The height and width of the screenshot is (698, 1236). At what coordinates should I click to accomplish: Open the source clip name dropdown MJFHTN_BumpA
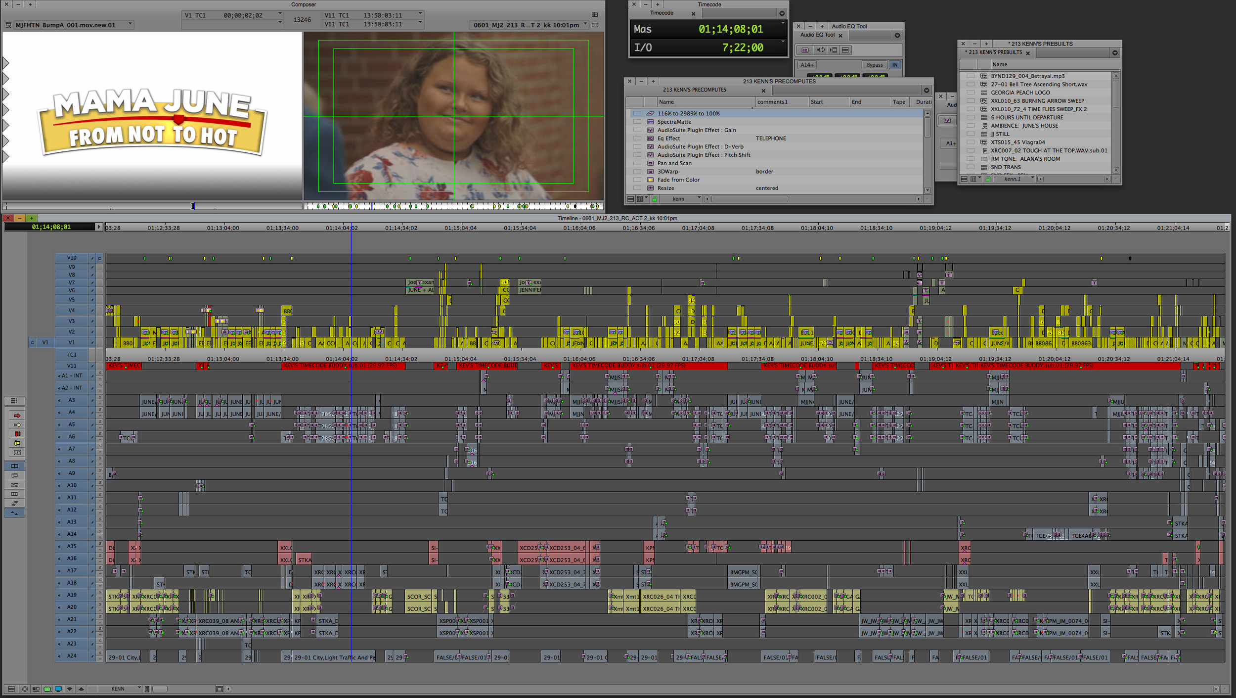pos(130,24)
